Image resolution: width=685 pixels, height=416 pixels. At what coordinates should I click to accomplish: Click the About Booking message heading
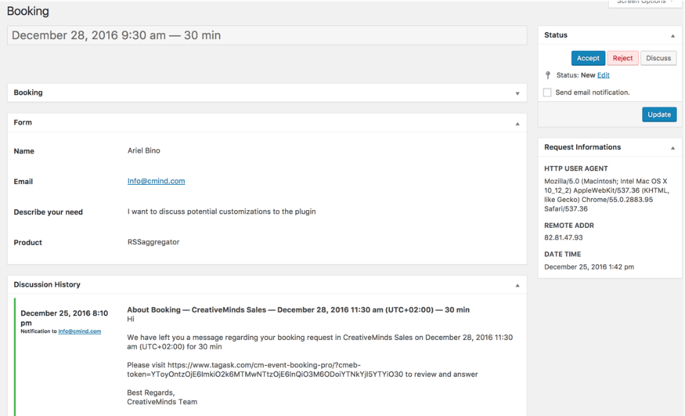coord(299,309)
